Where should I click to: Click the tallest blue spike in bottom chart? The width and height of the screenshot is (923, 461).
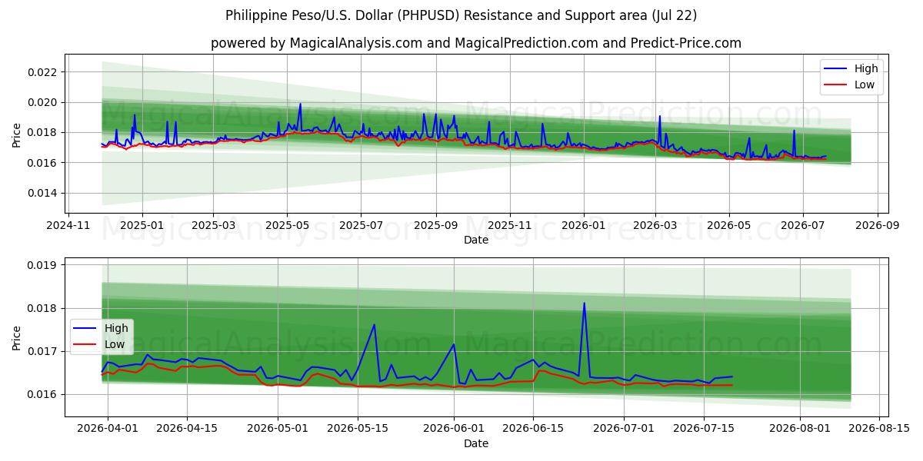584,303
